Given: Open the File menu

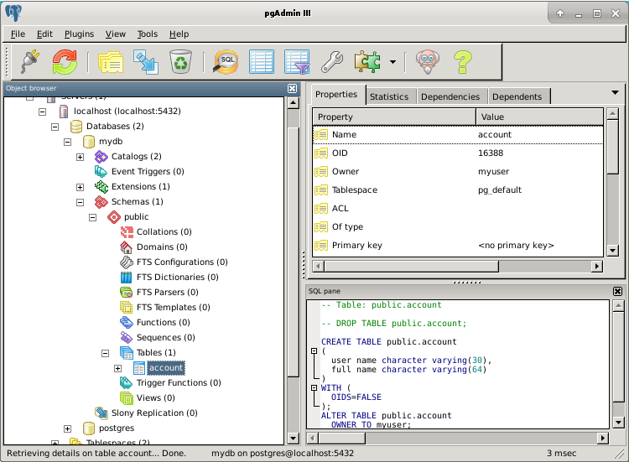Looking at the screenshot, I should pos(18,34).
